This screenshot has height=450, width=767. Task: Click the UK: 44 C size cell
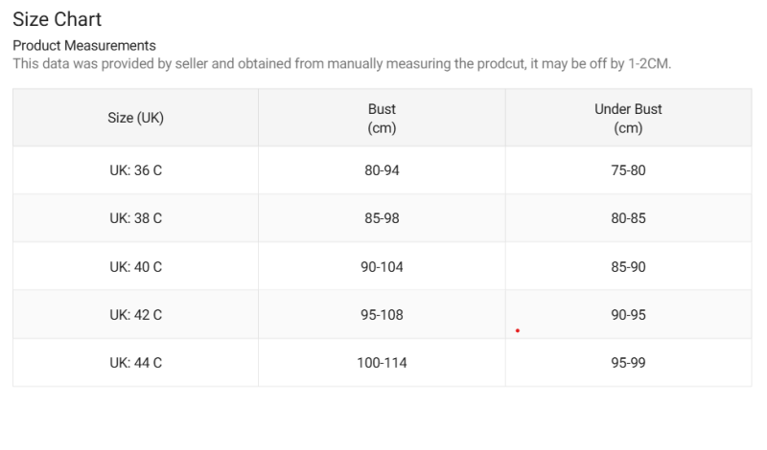point(135,363)
